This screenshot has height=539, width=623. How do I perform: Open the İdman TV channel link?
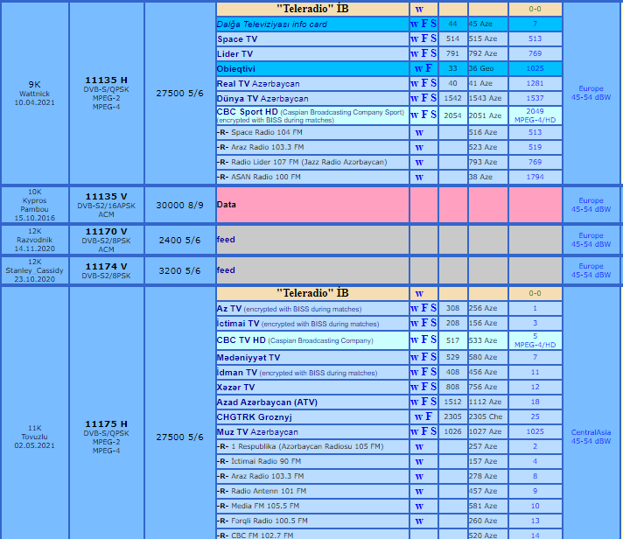pos(237,373)
